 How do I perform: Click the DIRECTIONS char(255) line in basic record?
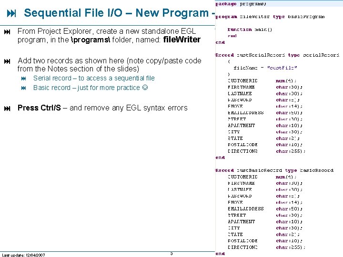coord(266,247)
